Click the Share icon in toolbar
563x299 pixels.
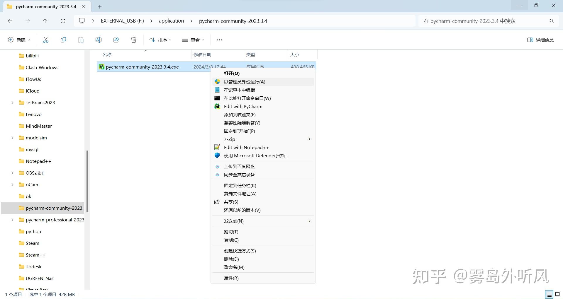[x=116, y=40]
